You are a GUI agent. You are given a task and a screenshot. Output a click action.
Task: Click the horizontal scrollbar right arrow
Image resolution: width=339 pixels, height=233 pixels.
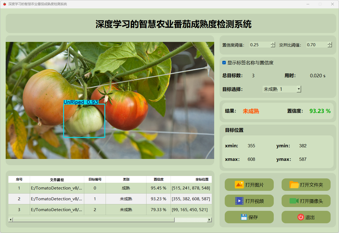pyautogui.click(x=209, y=220)
